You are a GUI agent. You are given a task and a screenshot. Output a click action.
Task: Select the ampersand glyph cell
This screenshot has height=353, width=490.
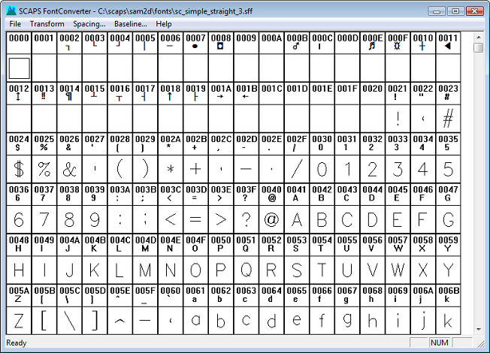69,168
